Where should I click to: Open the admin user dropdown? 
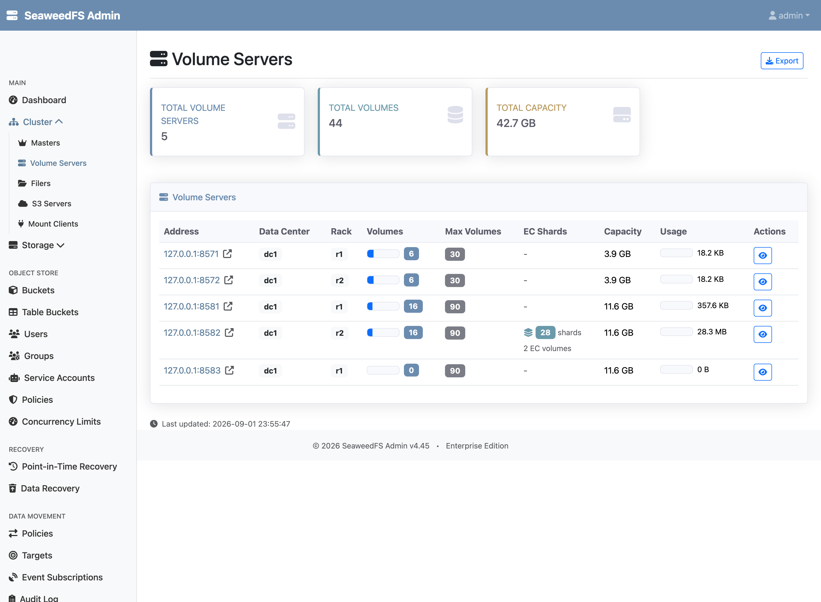tap(789, 15)
